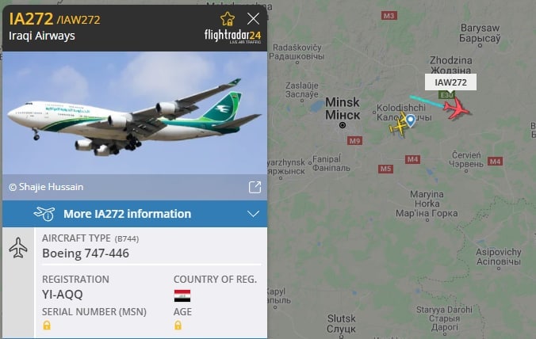Image resolution: width=536 pixels, height=339 pixels.
Task: Click the IAW272 callsign label on map
Action: (x=450, y=82)
